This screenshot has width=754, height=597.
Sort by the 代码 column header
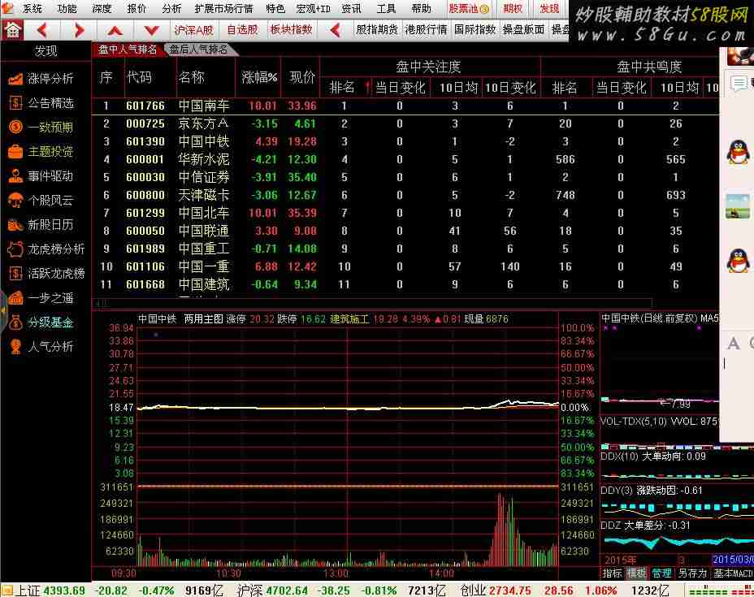point(139,77)
